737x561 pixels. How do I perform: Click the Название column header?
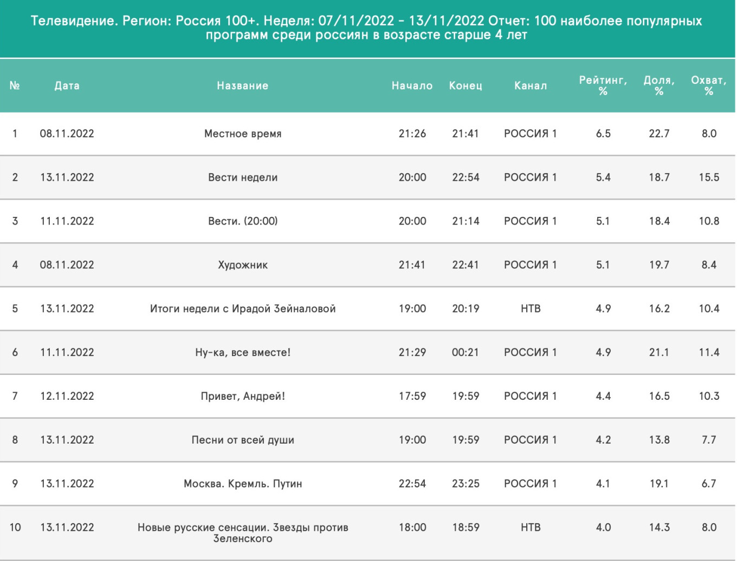coord(243,85)
